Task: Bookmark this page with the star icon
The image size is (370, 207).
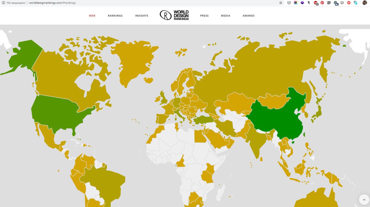Action: pyautogui.click(x=281, y=3)
